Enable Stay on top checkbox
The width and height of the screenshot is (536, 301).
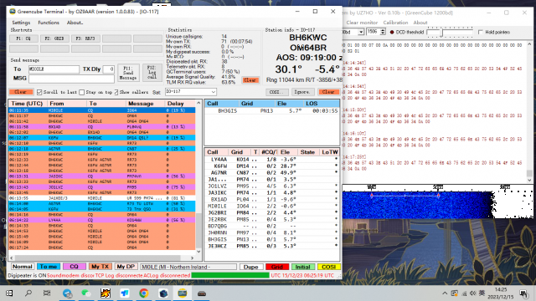[x=82, y=92]
